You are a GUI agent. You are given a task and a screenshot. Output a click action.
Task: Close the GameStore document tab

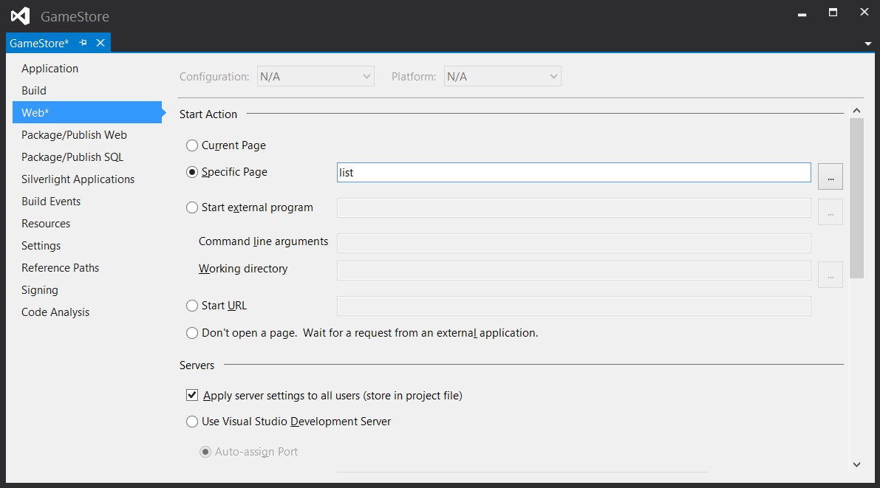[x=100, y=43]
